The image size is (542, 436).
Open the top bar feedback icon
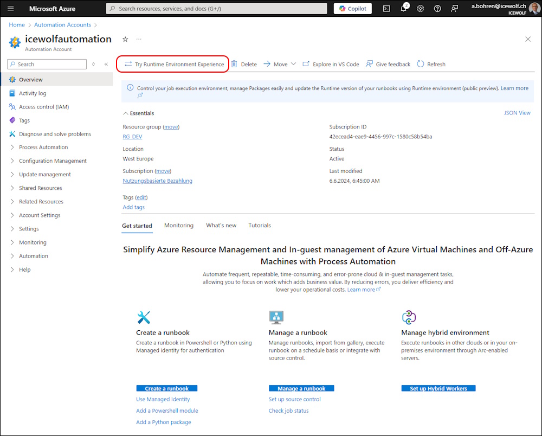(455, 9)
